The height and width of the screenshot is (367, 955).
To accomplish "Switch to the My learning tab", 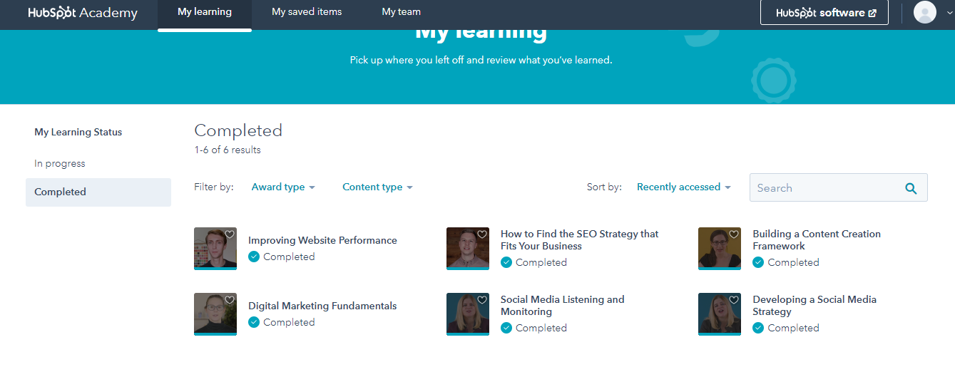I will (x=205, y=12).
